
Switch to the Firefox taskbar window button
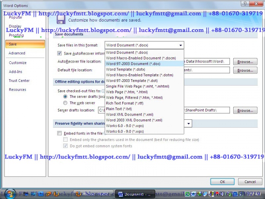94,194
